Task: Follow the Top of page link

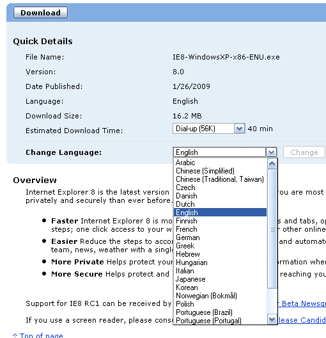Action: pos(41,335)
